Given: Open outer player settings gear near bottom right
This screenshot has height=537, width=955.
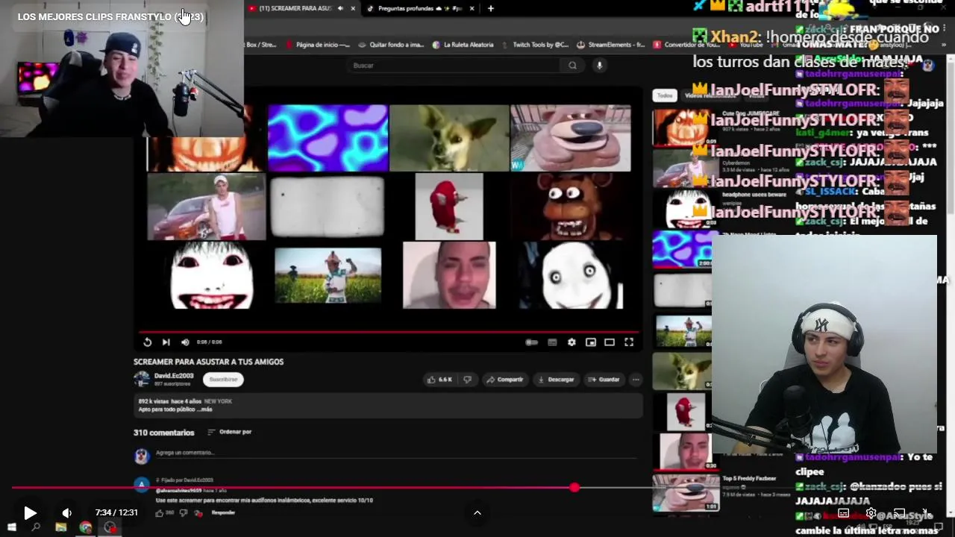Looking at the screenshot, I should pyautogui.click(x=871, y=513).
